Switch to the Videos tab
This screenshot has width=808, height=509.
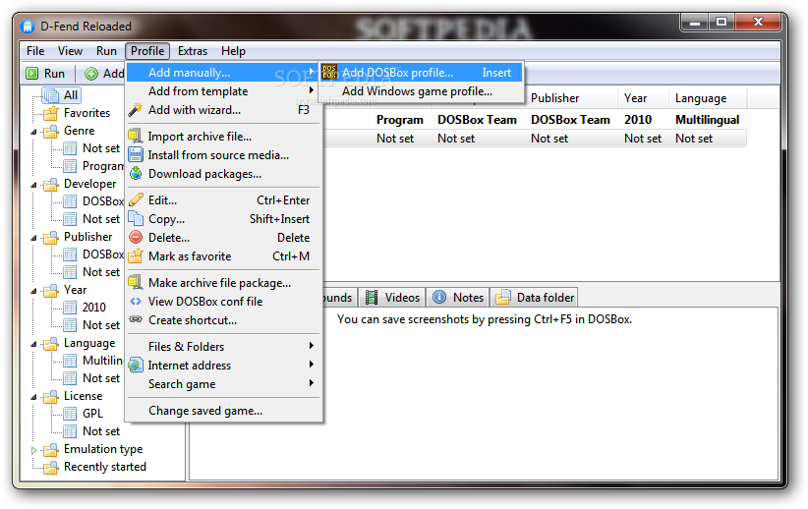[x=391, y=298]
